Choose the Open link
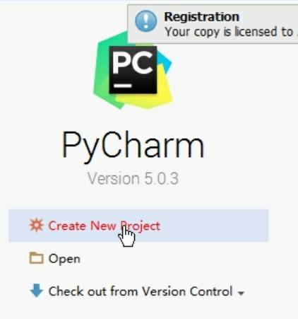The width and height of the screenshot is (298, 319). [64, 259]
